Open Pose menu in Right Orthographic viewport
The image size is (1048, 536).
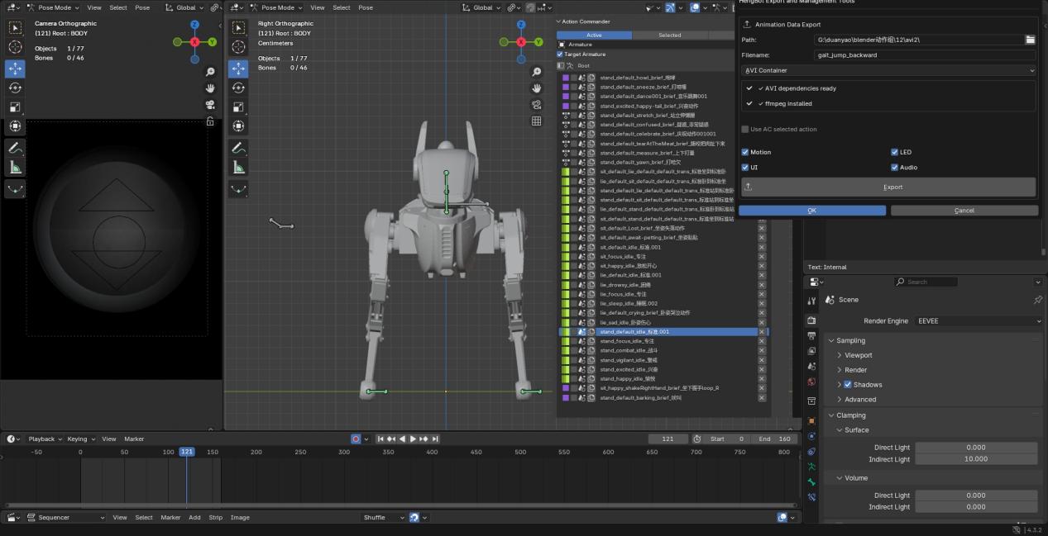[x=366, y=7]
